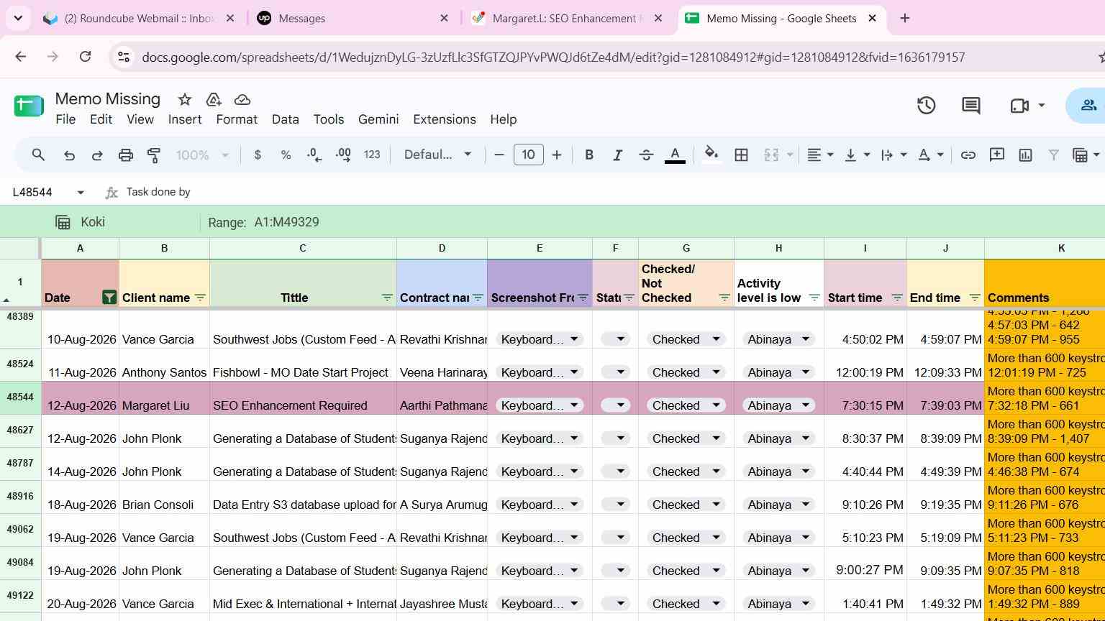The width and height of the screenshot is (1105, 621).
Task: Increase font size with plus button
Action: (x=556, y=155)
